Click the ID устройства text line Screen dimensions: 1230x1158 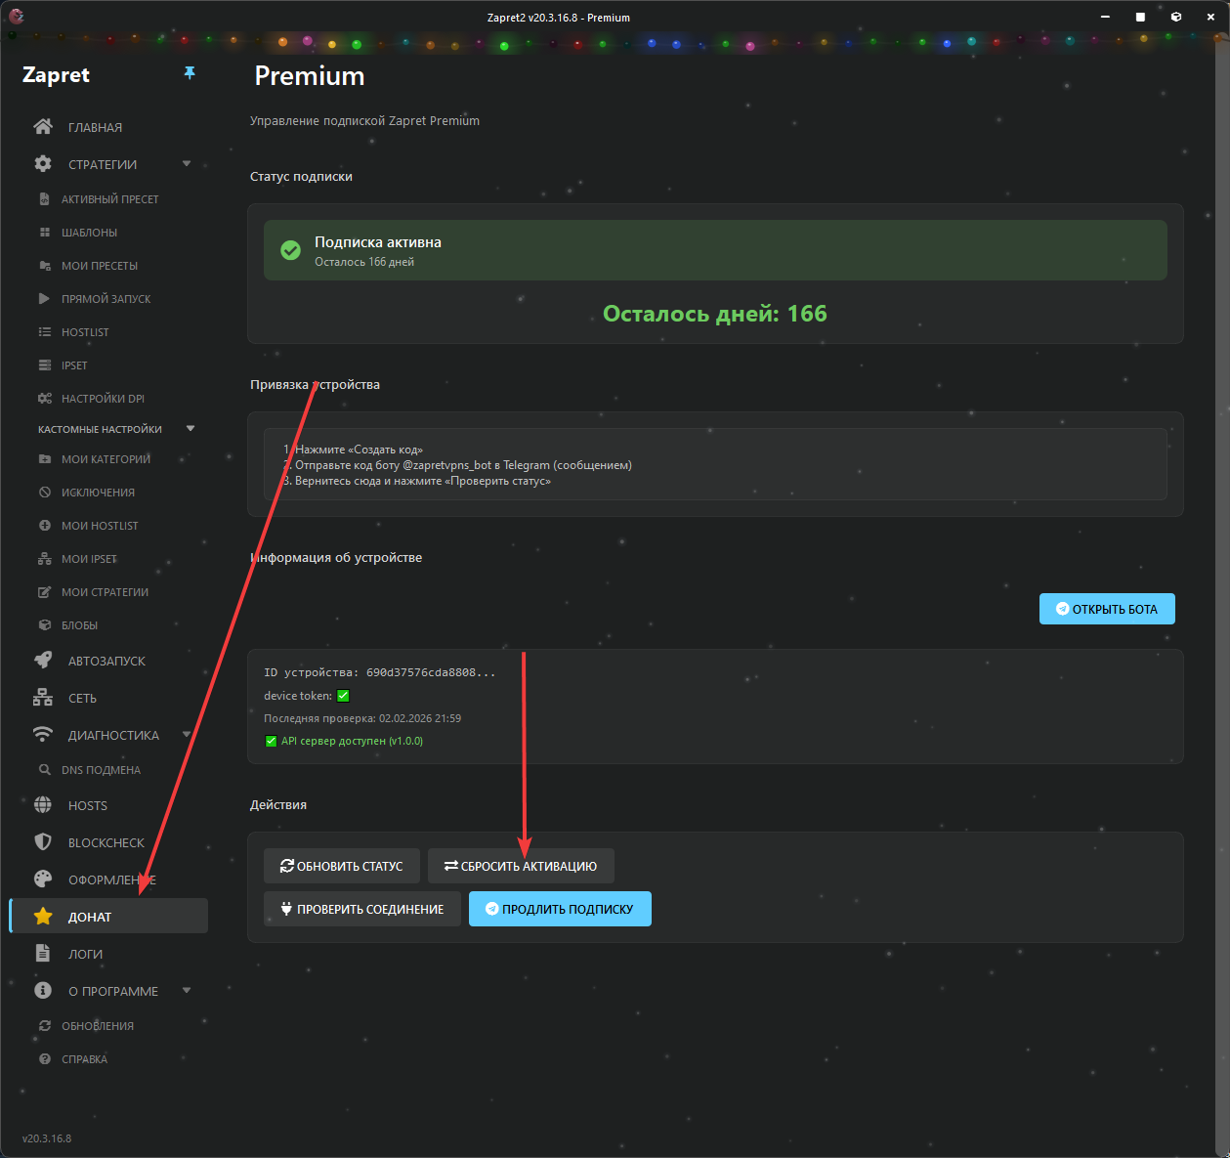pyautogui.click(x=380, y=672)
